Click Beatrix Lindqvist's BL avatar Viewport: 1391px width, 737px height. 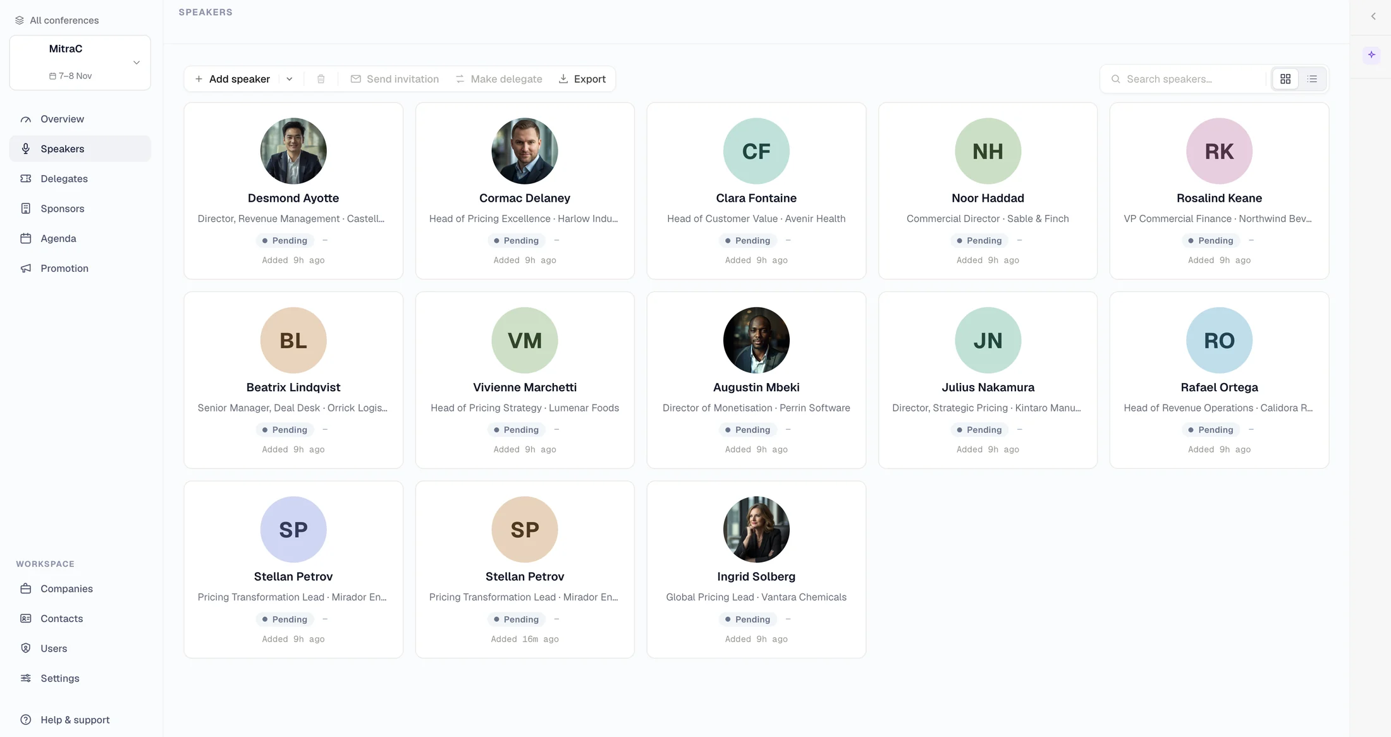293,340
